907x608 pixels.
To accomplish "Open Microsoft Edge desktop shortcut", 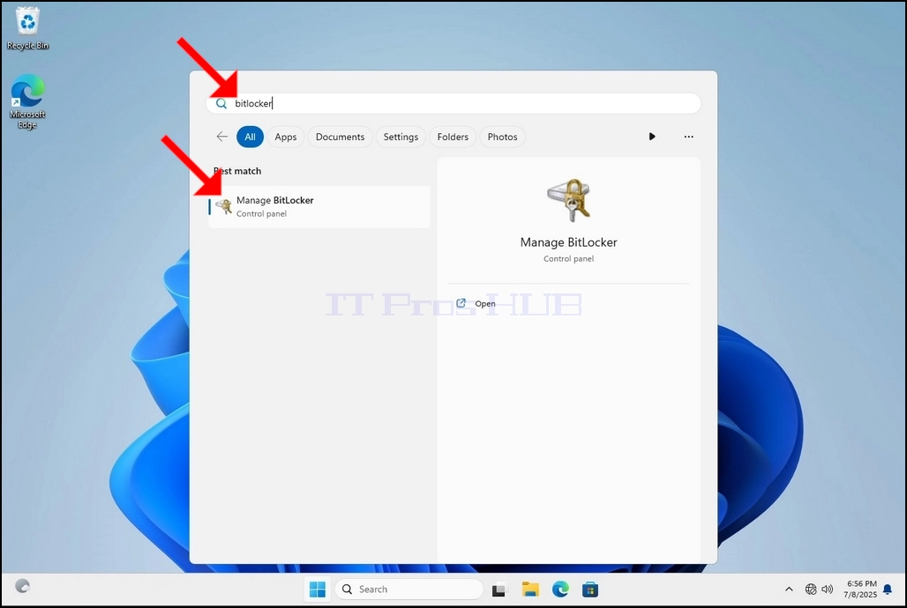I will point(27,101).
